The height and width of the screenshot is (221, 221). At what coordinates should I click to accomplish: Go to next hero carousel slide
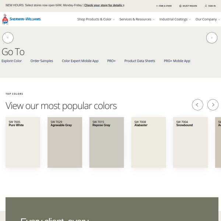pyautogui.click(x=212, y=38)
